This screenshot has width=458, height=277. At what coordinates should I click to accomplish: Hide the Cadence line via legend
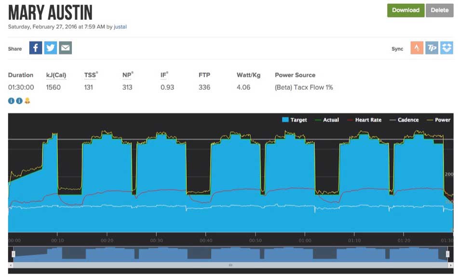coord(404,120)
